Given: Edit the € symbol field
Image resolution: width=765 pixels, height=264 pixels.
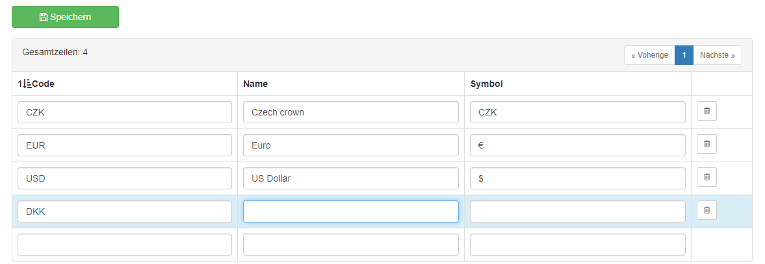Looking at the screenshot, I should [578, 145].
